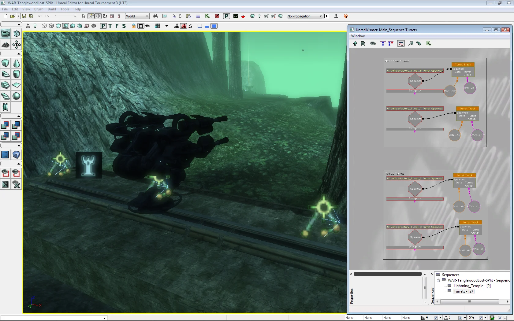Select the Camera mode tool in the left toolbox
Image resolution: width=514 pixels, height=321 pixels.
6,34
